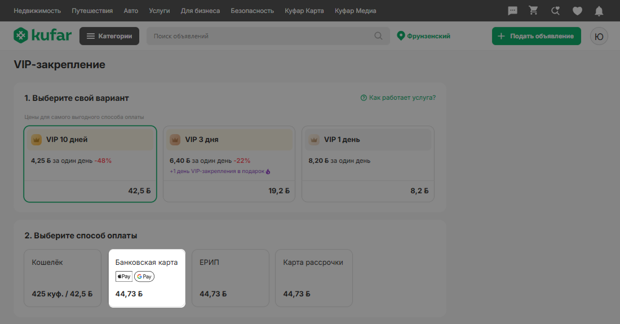Open saved searches icon with heart
This screenshot has height=324, width=620.
(556, 11)
